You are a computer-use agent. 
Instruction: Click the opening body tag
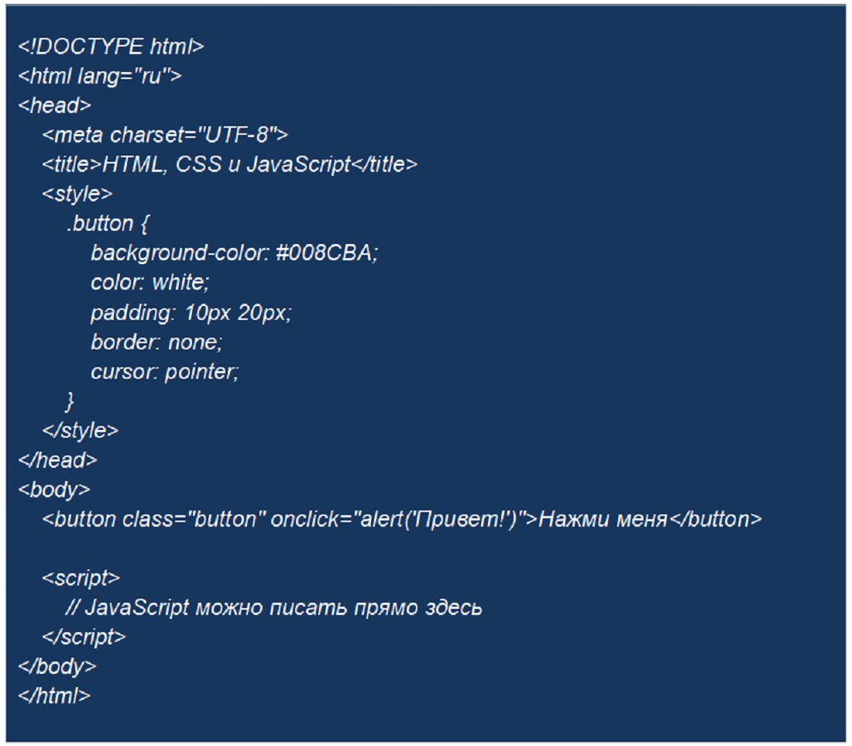coord(54,490)
